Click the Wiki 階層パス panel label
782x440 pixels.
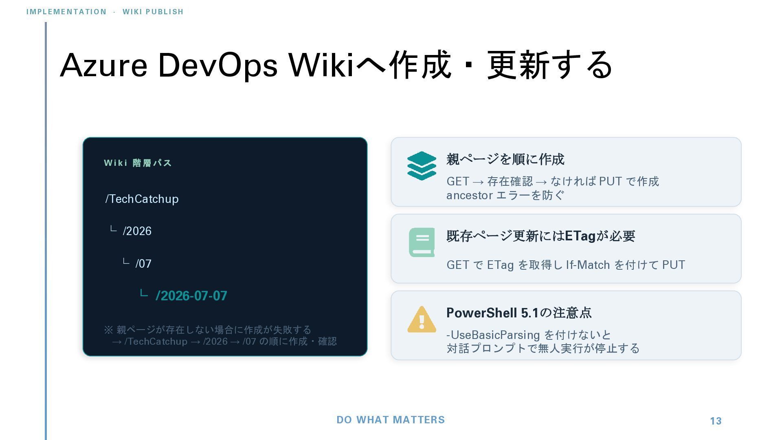click(138, 163)
